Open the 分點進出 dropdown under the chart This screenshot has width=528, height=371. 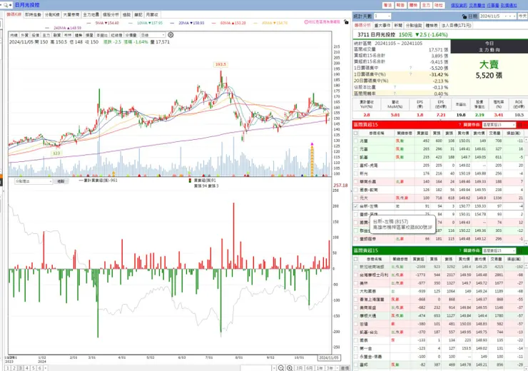tap(34, 181)
